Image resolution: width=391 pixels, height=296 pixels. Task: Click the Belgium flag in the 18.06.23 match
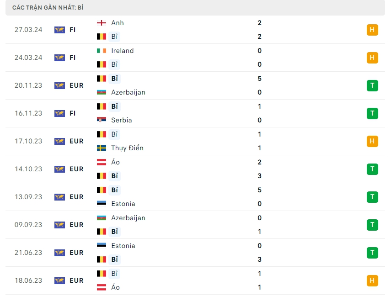coord(102,274)
